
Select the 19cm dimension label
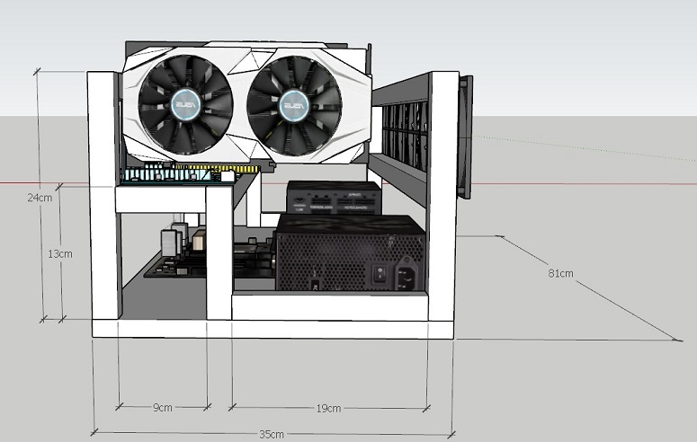(328, 408)
